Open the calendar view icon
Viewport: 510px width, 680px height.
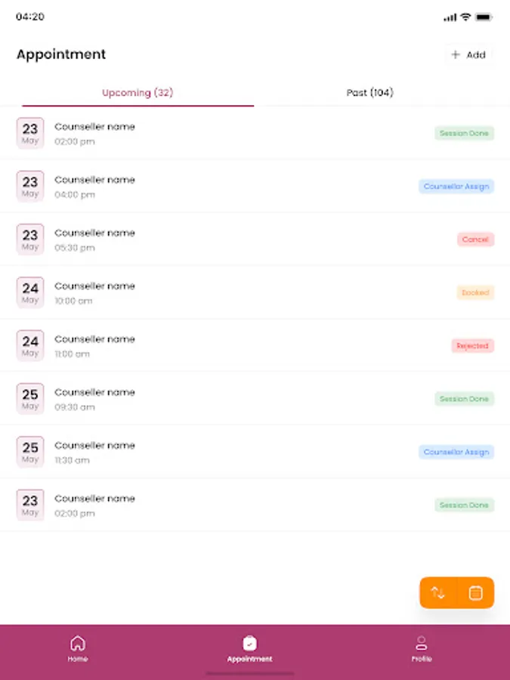point(476,593)
